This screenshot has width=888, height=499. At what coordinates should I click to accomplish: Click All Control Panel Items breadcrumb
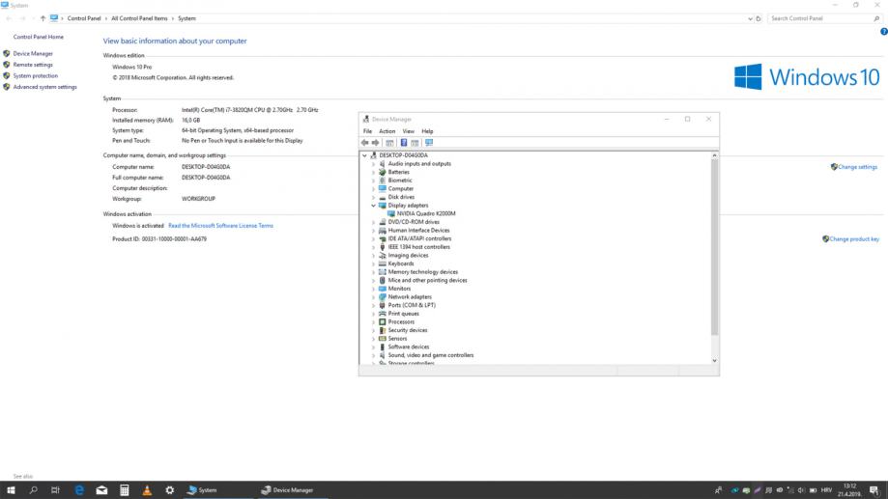pos(139,18)
